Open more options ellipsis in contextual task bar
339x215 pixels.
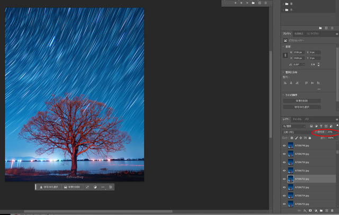point(103,187)
